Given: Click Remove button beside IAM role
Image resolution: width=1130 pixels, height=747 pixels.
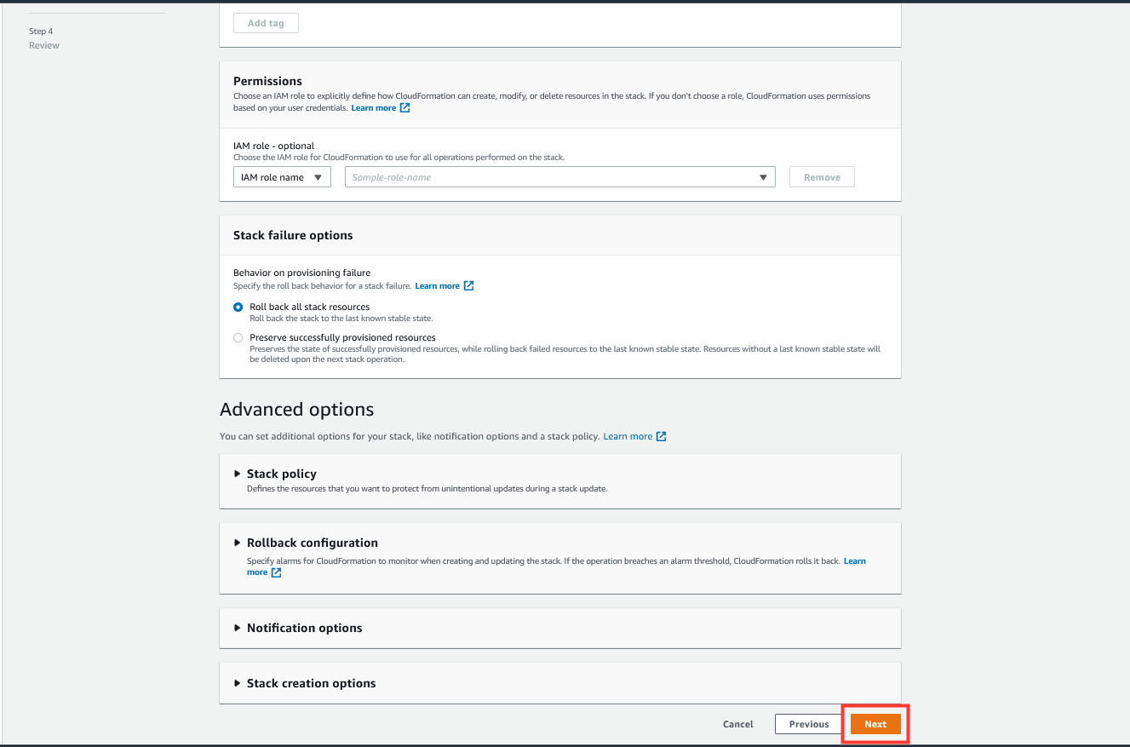Looking at the screenshot, I should pos(822,177).
